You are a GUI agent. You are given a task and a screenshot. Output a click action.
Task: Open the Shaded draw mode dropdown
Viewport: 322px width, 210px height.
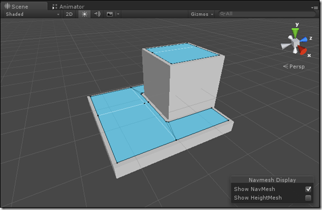click(x=32, y=14)
